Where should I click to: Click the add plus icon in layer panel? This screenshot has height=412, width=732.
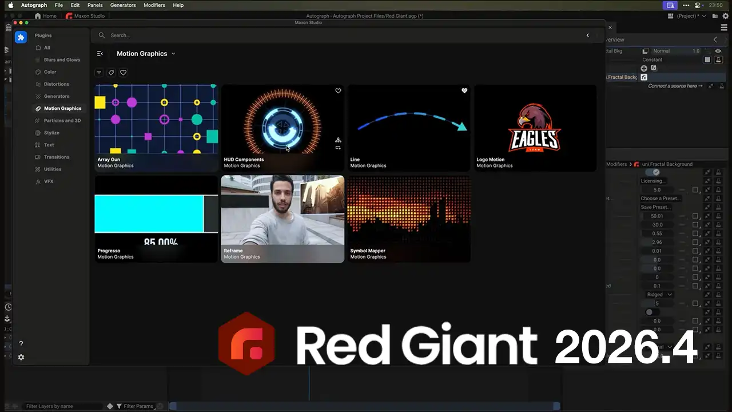644,68
